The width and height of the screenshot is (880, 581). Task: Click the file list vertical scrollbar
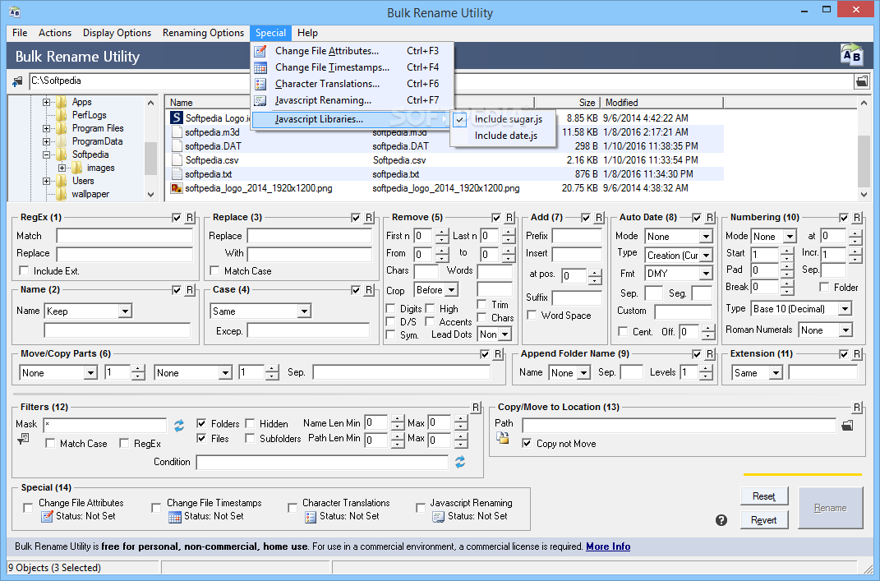[x=864, y=149]
